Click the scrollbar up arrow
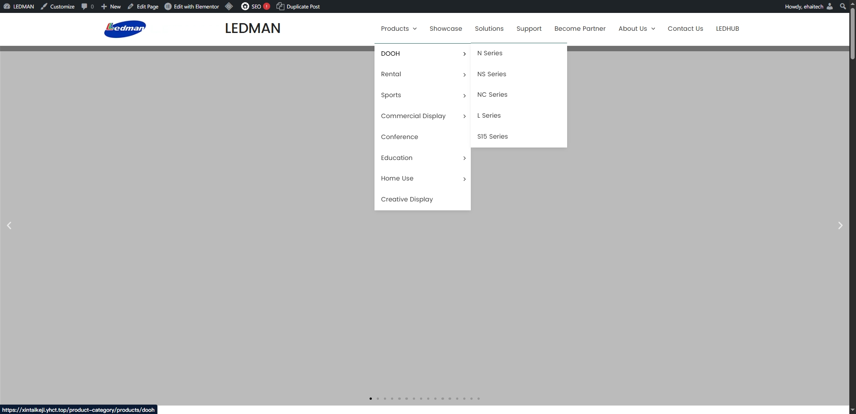The width and height of the screenshot is (856, 414). tap(852, 4)
